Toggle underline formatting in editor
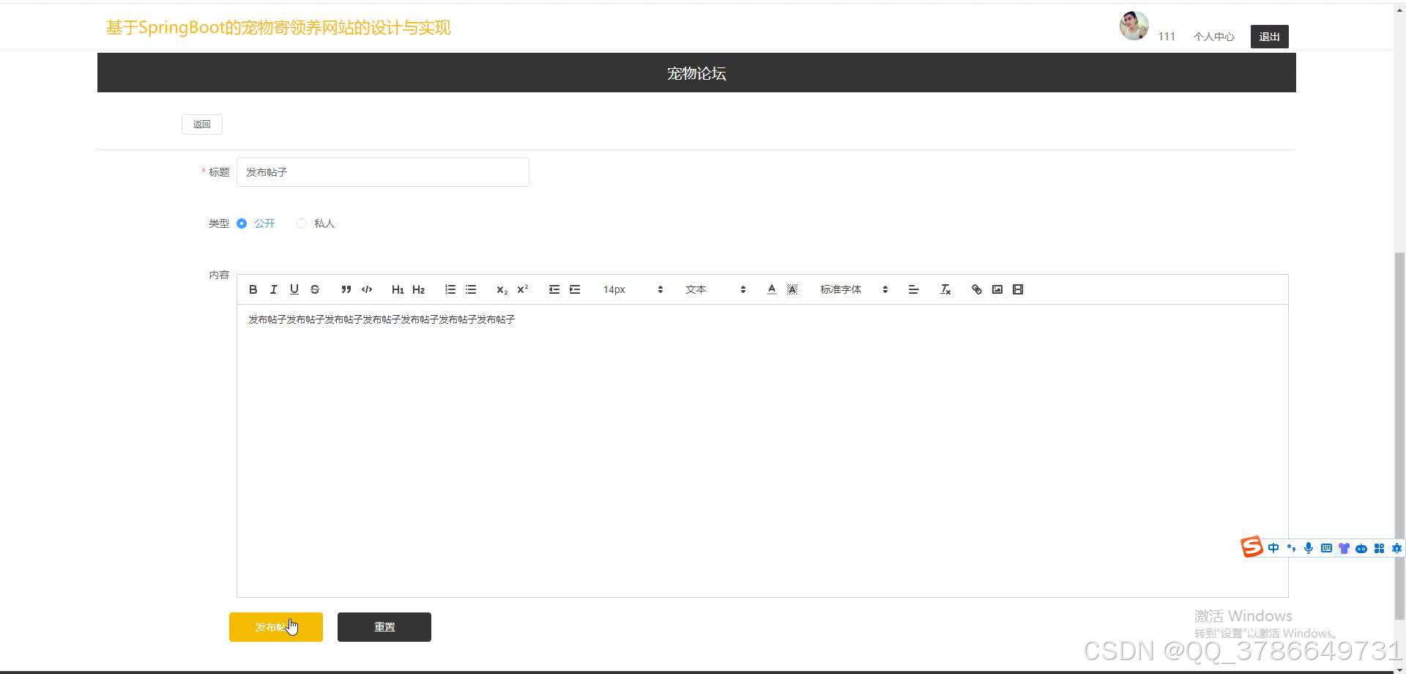The image size is (1406, 674). point(294,289)
